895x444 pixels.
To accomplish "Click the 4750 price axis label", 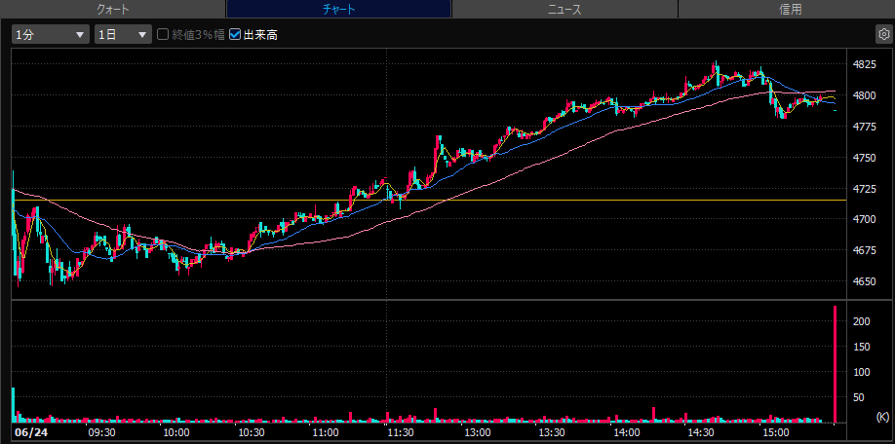I will tap(864, 158).
